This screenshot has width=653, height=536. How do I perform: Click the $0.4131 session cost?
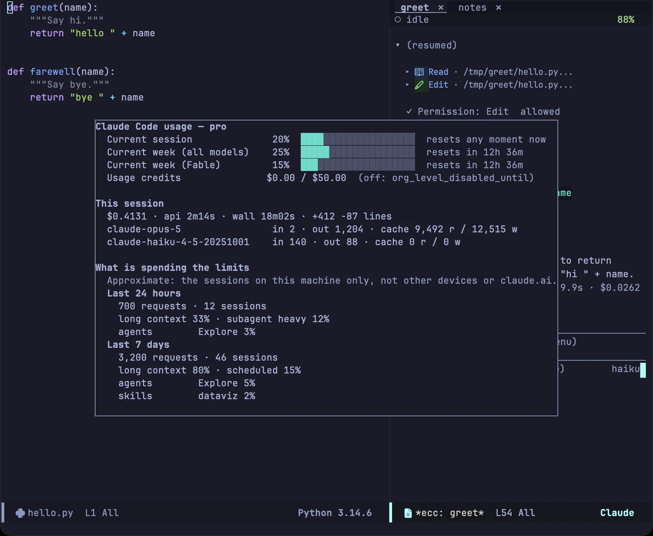coord(127,216)
